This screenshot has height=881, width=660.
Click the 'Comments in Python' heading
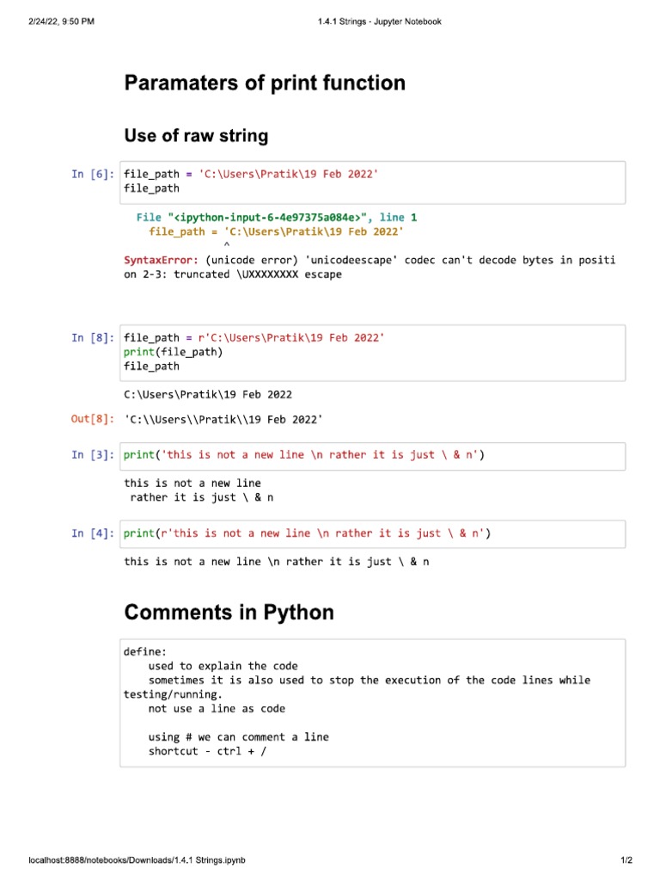229,613
